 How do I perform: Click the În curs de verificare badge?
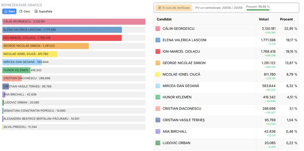click(174, 7)
